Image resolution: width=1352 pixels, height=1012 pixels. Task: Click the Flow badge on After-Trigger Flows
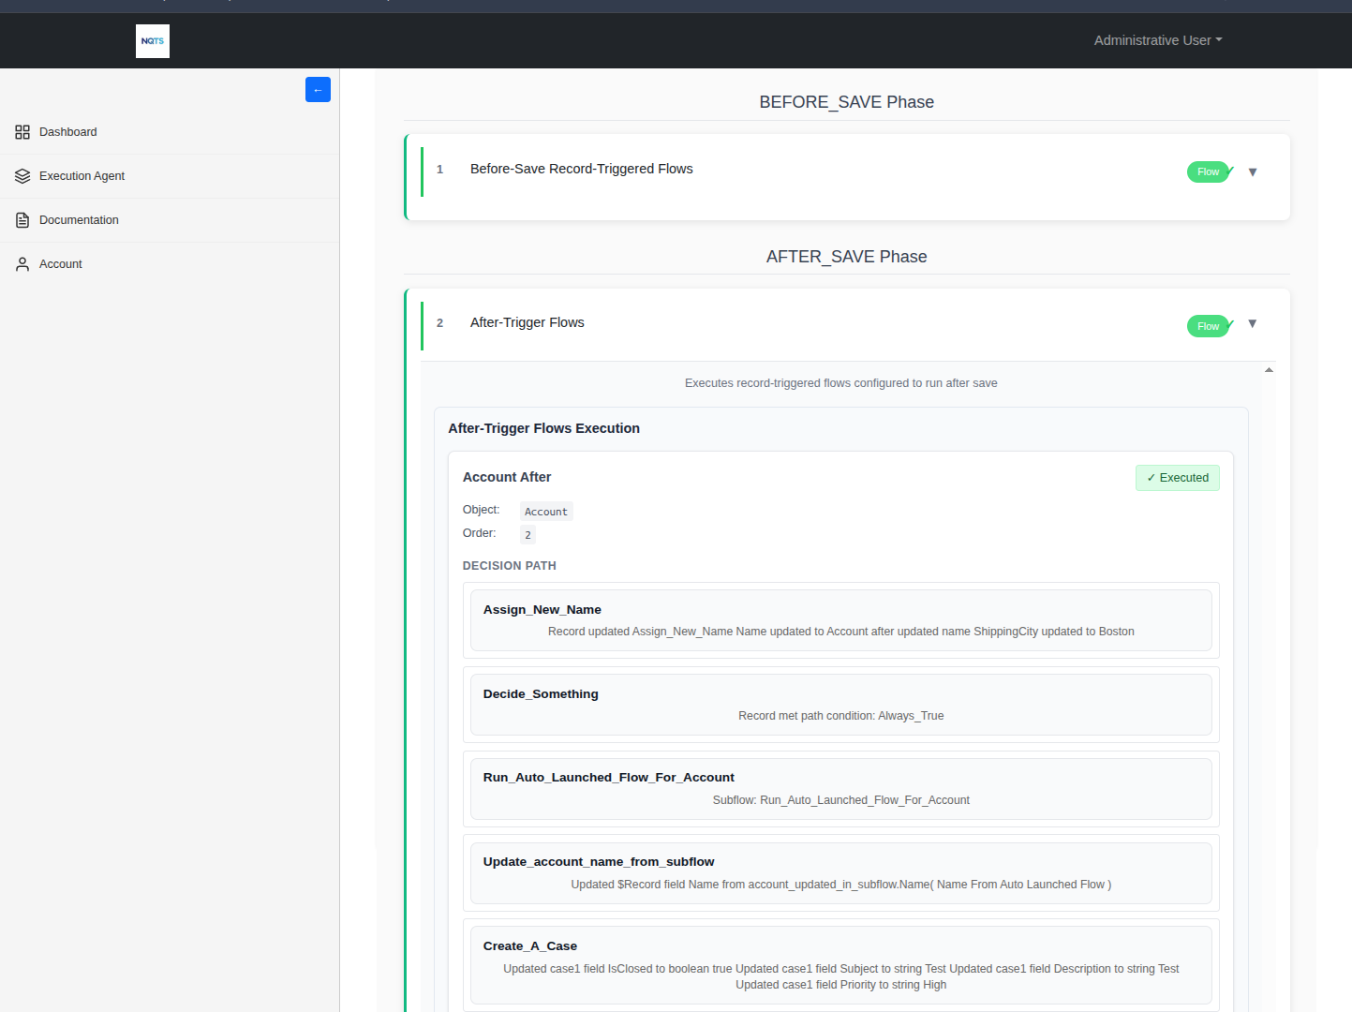tap(1207, 325)
